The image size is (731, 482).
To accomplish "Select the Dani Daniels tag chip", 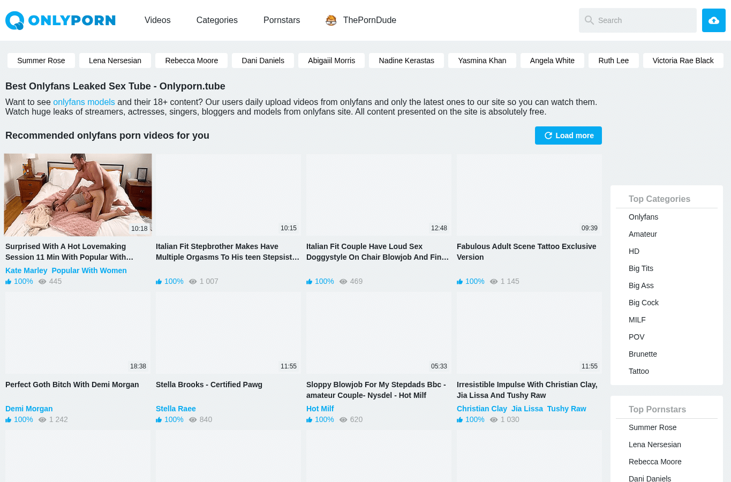I will (263, 61).
